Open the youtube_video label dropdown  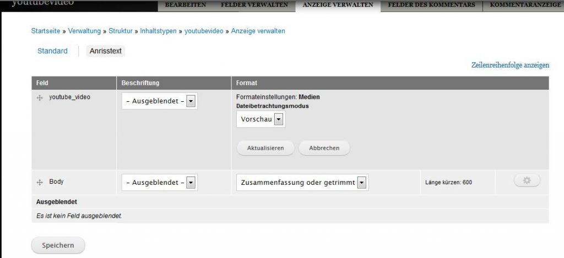pyautogui.click(x=159, y=101)
